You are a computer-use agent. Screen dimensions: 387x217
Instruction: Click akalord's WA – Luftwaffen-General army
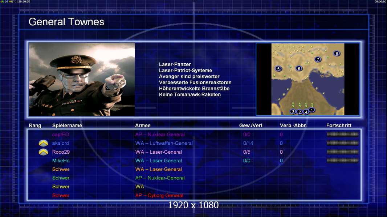tap(164, 143)
